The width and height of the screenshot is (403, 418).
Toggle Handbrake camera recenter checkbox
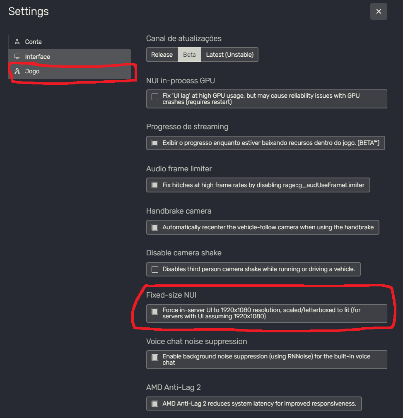pyautogui.click(x=155, y=227)
